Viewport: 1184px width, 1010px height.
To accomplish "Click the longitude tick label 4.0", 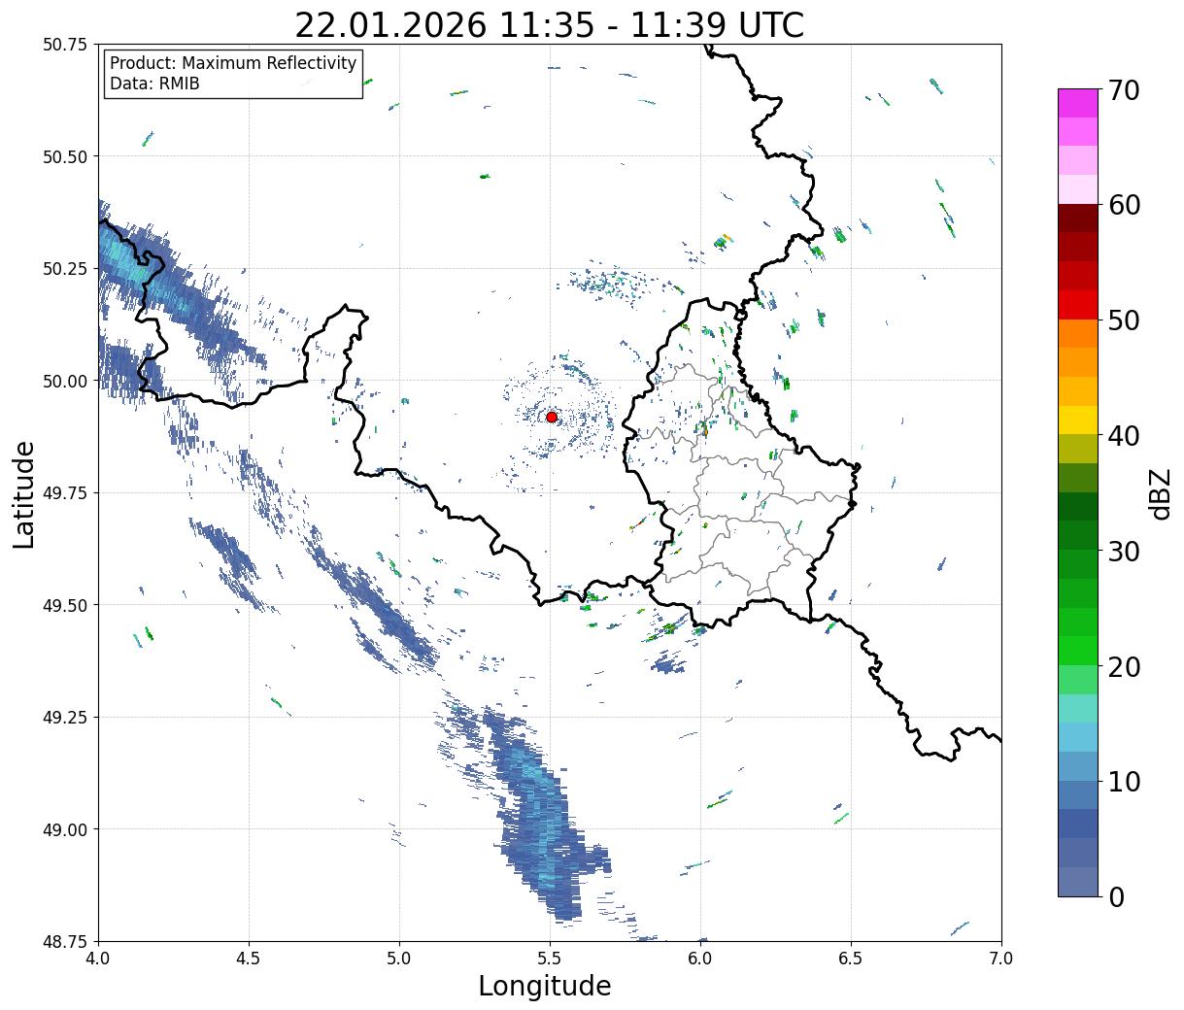I will (x=98, y=958).
